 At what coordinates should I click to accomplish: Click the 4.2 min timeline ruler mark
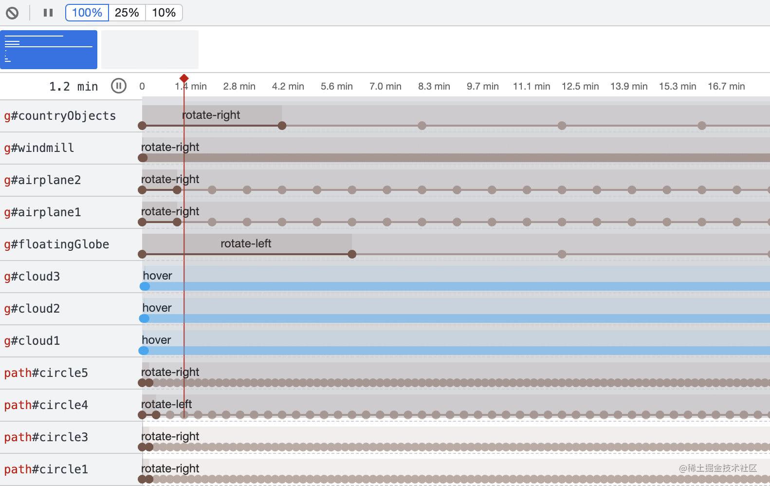pos(288,86)
